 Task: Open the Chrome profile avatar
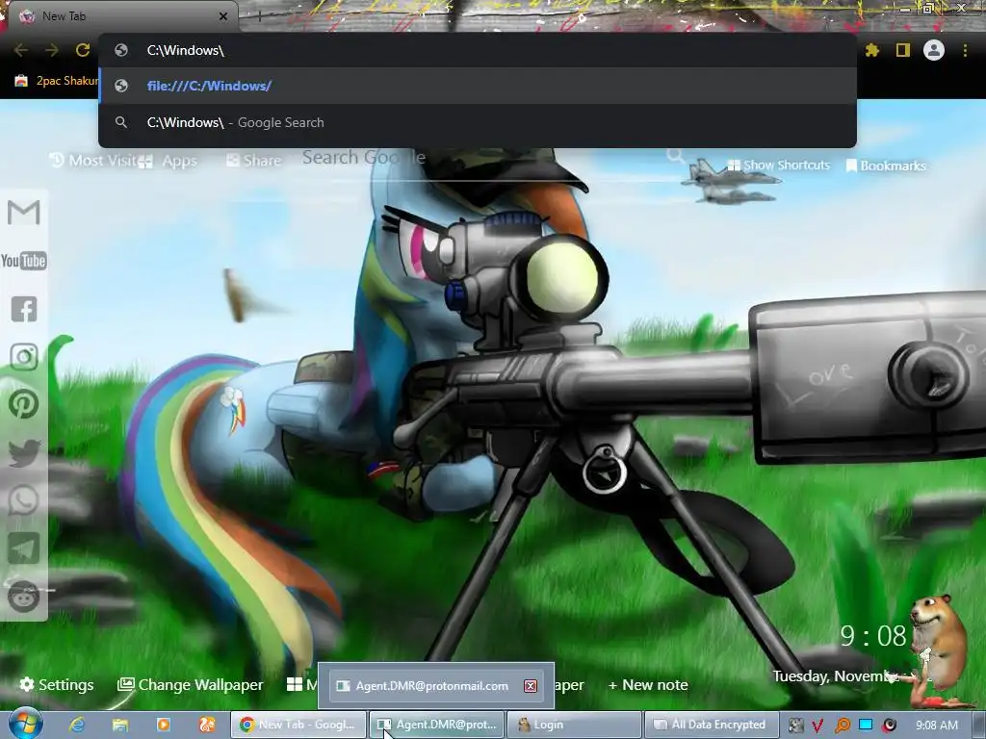[934, 50]
